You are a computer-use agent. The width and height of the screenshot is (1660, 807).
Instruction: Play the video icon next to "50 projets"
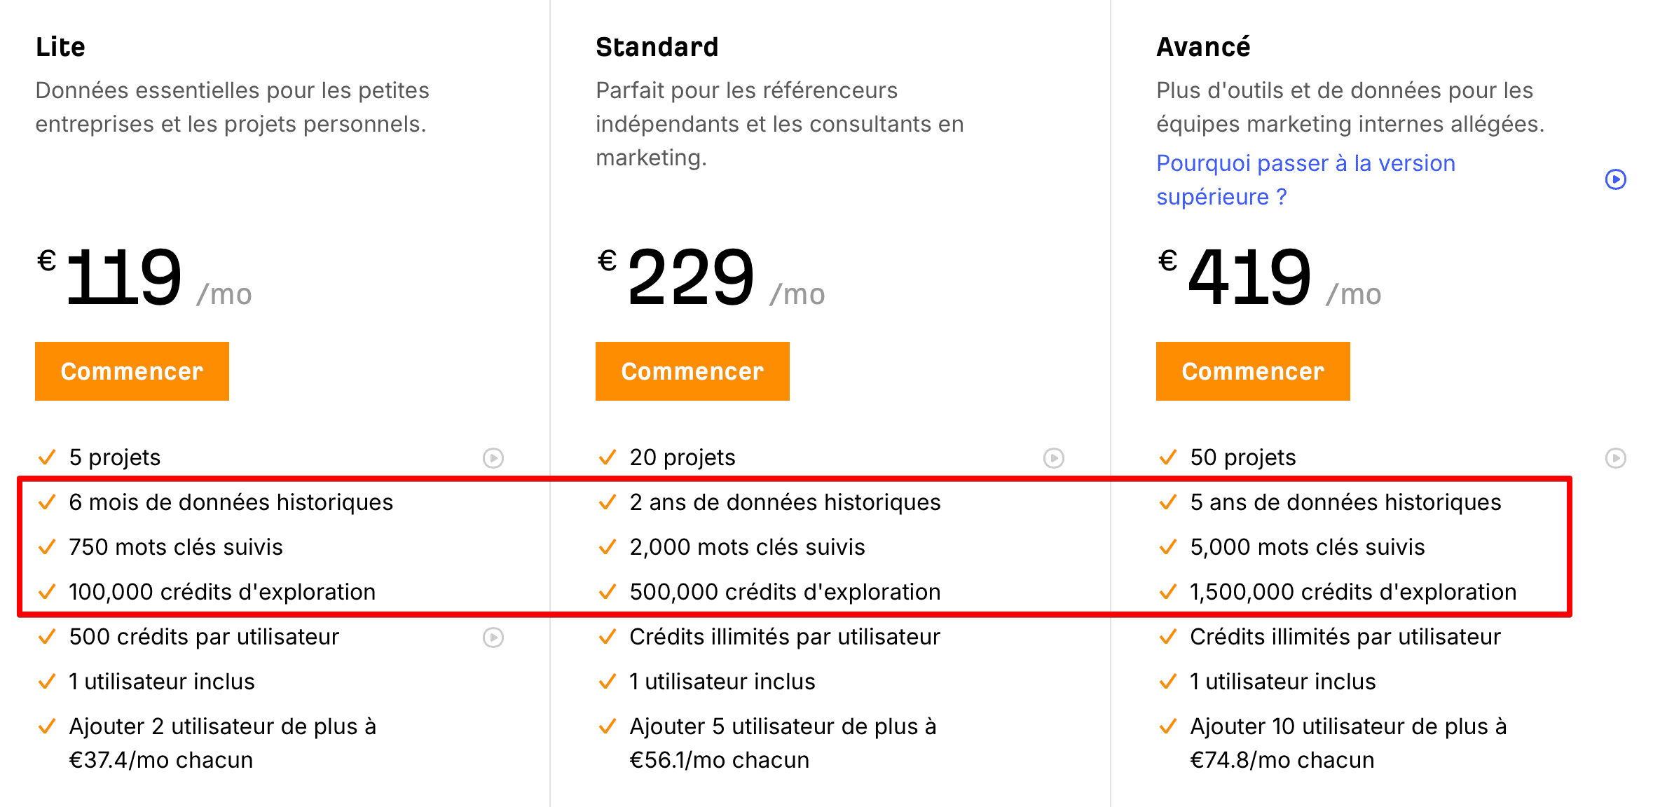pyautogui.click(x=1616, y=458)
